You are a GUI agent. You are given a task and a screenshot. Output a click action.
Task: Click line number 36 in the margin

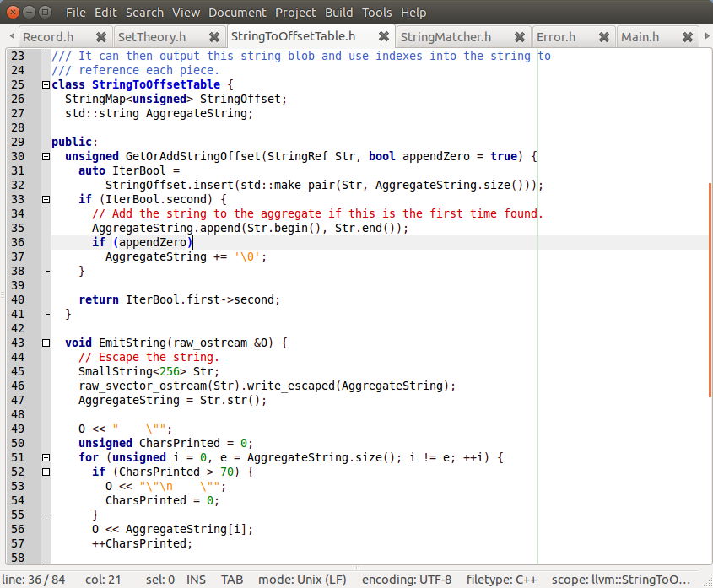coord(18,242)
